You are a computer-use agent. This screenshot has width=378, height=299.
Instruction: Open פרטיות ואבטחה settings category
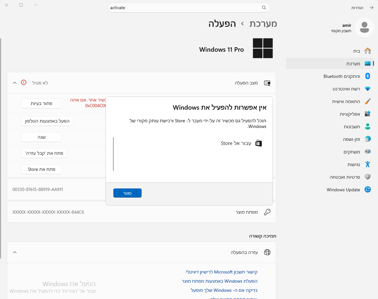[330, 177]
